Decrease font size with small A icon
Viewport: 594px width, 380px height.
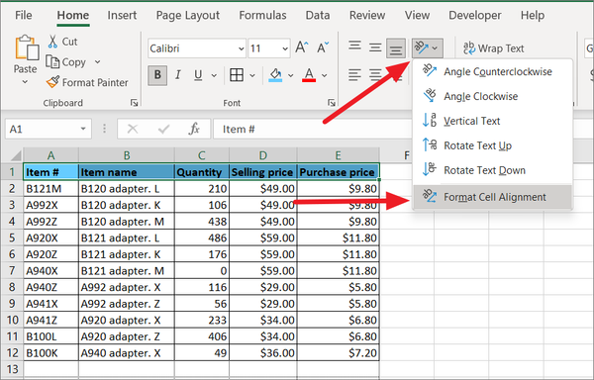tap(323, 47)
